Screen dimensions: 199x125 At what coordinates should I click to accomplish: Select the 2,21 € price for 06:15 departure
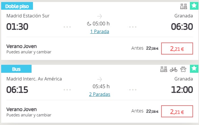coord(177,111)
